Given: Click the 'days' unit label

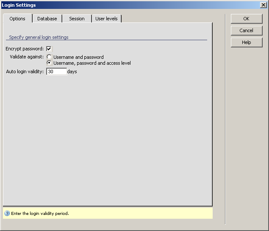Looking at the screenshot, I should pos(72,72).
